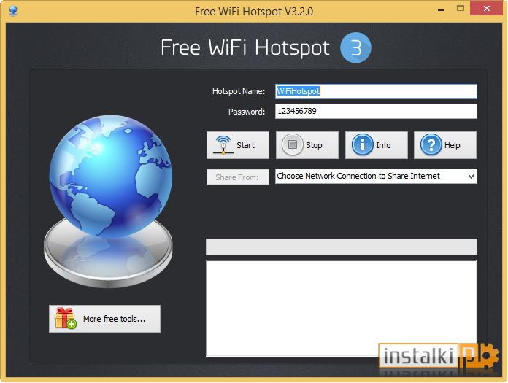Close the Free WiFi Hotspot window
508x383 pixels.
pos(486,9)
